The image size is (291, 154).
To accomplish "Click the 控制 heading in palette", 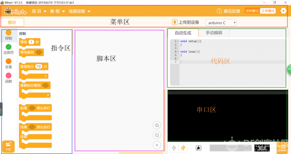I will tap(22, 34).
